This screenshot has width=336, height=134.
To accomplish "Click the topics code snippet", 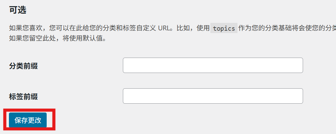I will click(224, 28).
